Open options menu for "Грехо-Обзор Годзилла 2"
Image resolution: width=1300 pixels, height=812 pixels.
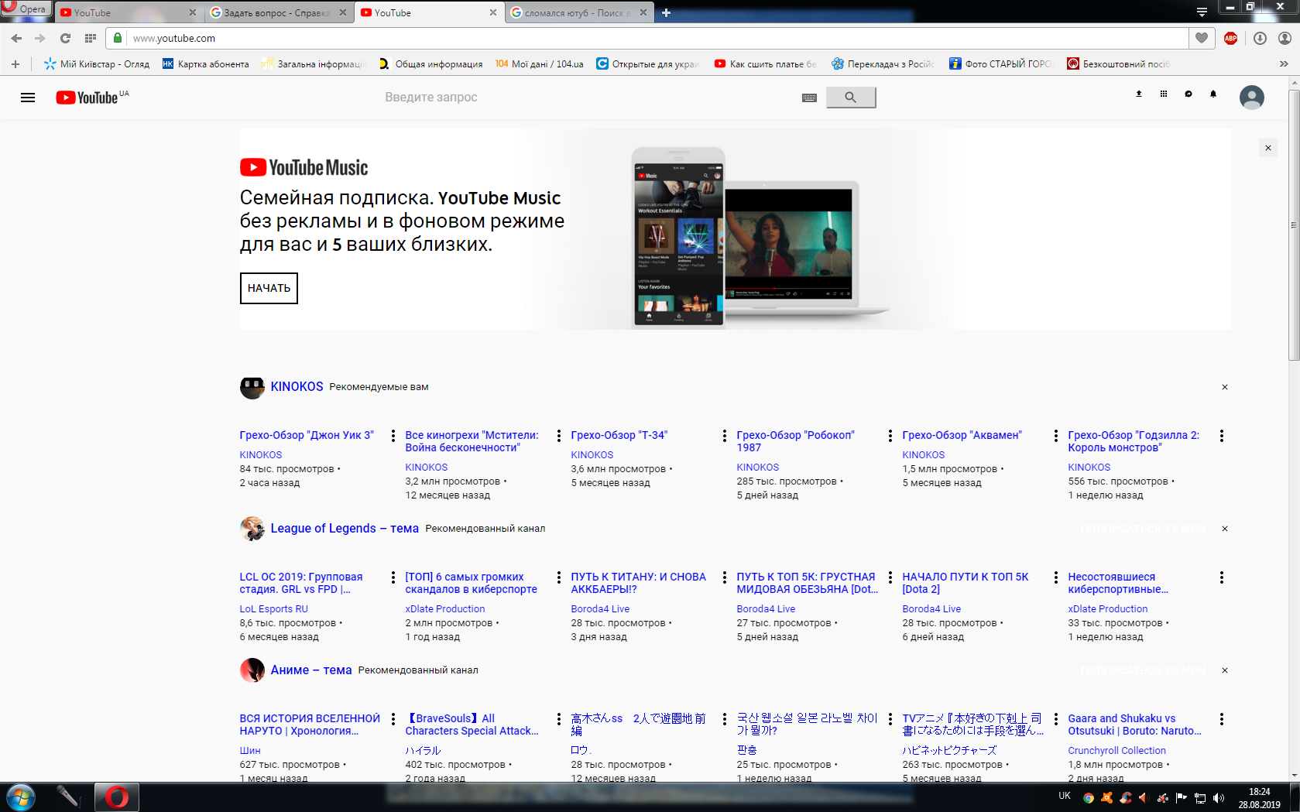pyautogui.click(x=1222, y=436)
